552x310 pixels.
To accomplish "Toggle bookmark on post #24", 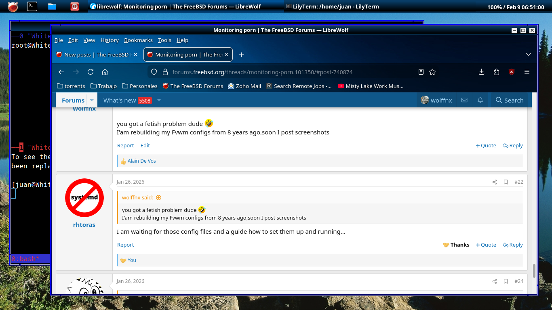I will [x=506, y=281].
